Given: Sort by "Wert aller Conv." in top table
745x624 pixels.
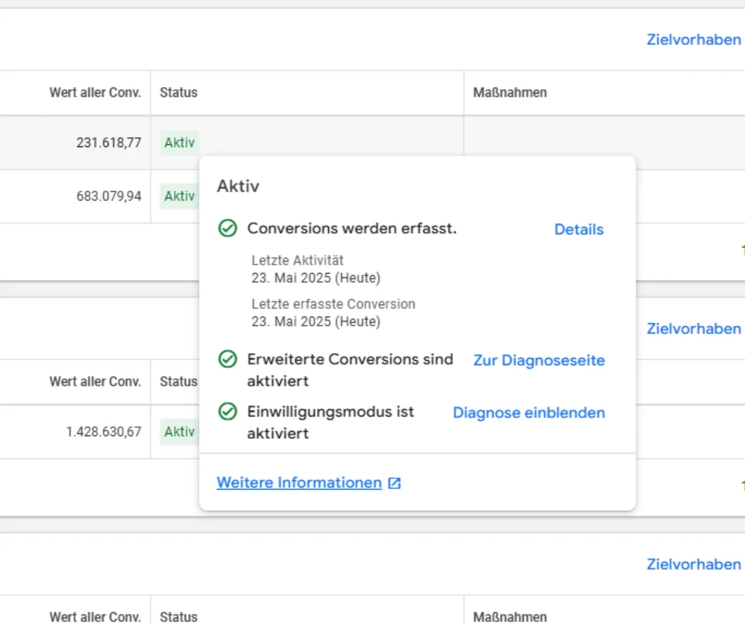Looking at the screenshot, I should 95,92.
